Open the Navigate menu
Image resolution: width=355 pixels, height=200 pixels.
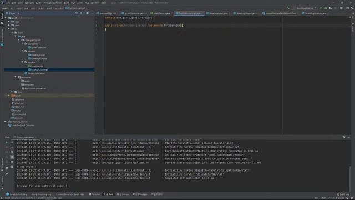click(29, 3)
